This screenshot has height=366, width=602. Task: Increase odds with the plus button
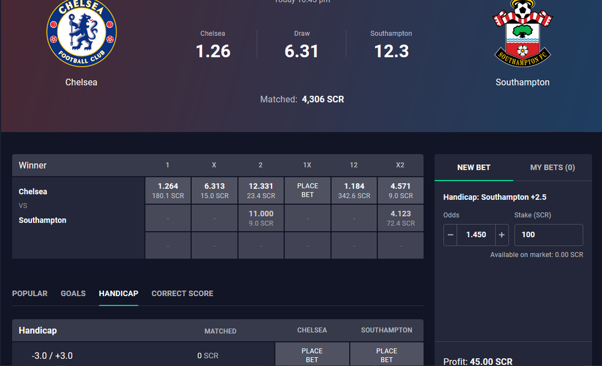point(501,235)
